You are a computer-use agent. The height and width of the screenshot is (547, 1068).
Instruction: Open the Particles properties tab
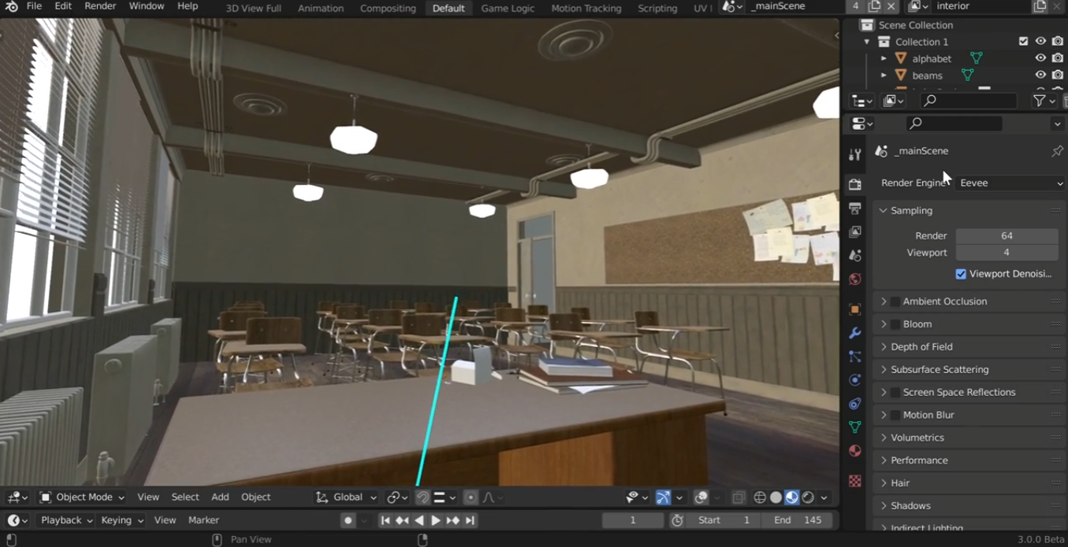coord(854,357)
